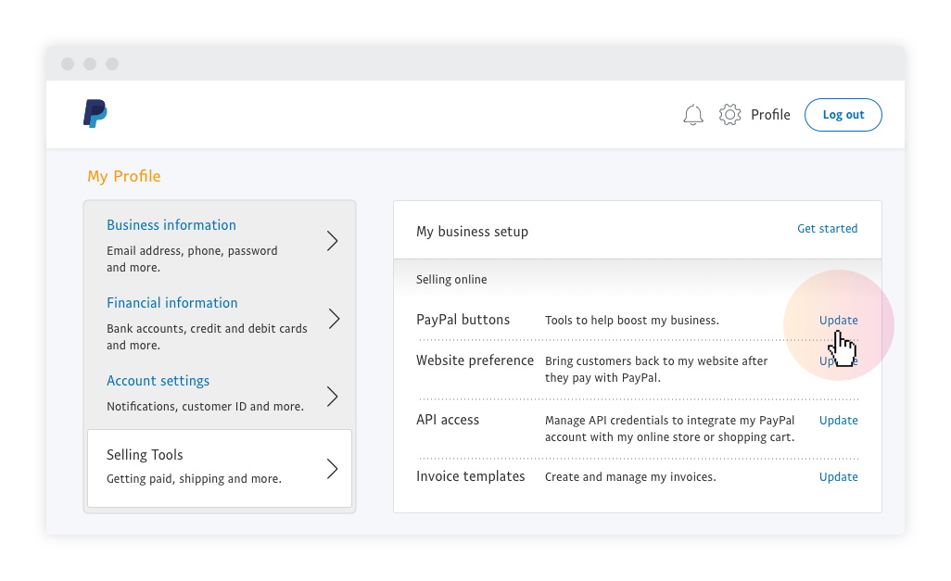Update API access credentials
The width and height of the screenshot is (951, 581).
click(838, 421)
